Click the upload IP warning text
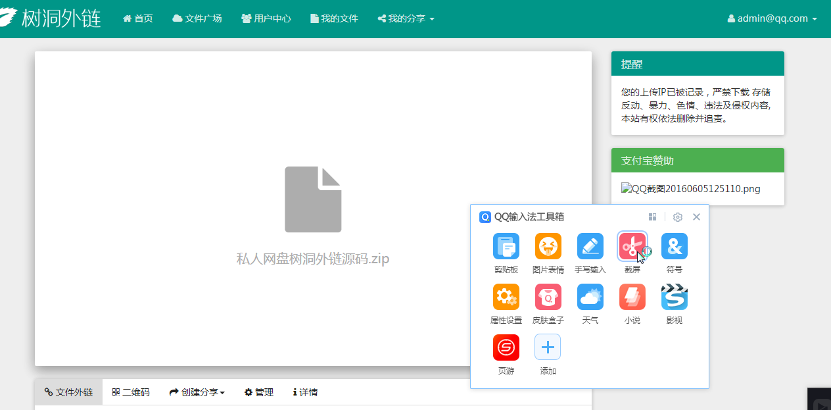Screen dimensions: 831x410 696,105
